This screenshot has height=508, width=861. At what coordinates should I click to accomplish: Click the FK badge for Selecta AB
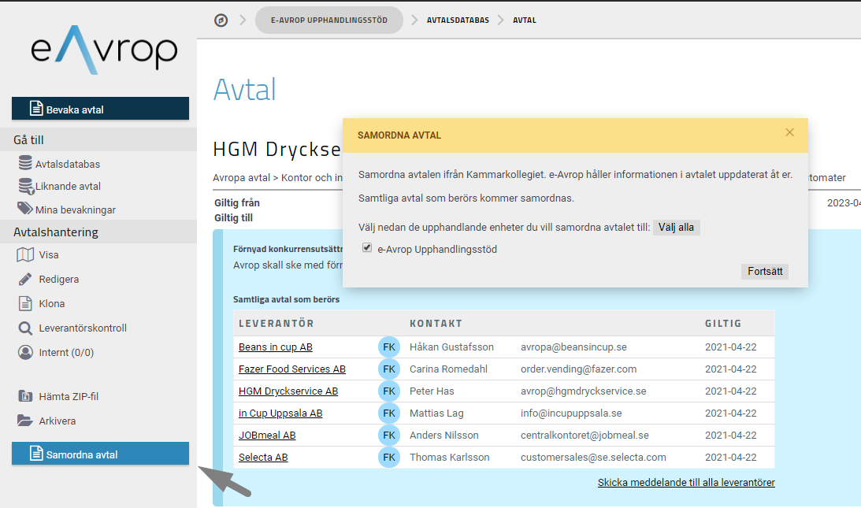389,457
